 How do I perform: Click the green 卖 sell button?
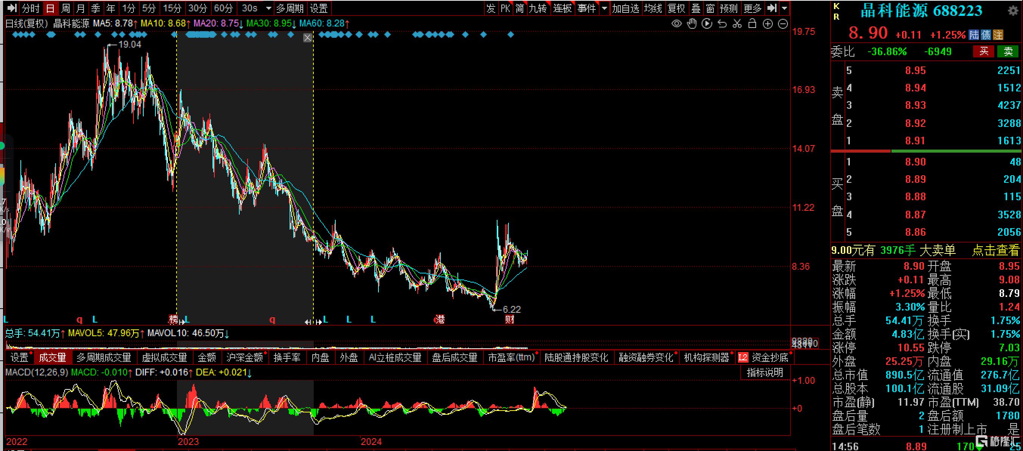pyautogui.click(x=1008, y=51)
